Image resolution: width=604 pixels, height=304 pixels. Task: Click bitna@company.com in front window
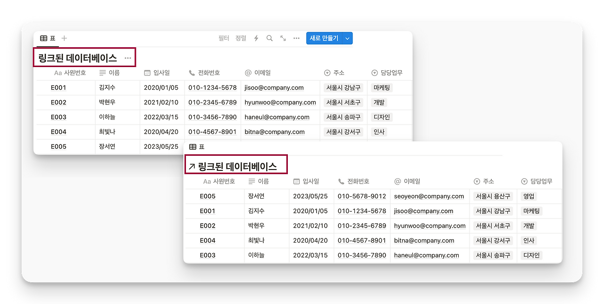tap(424, 240)
